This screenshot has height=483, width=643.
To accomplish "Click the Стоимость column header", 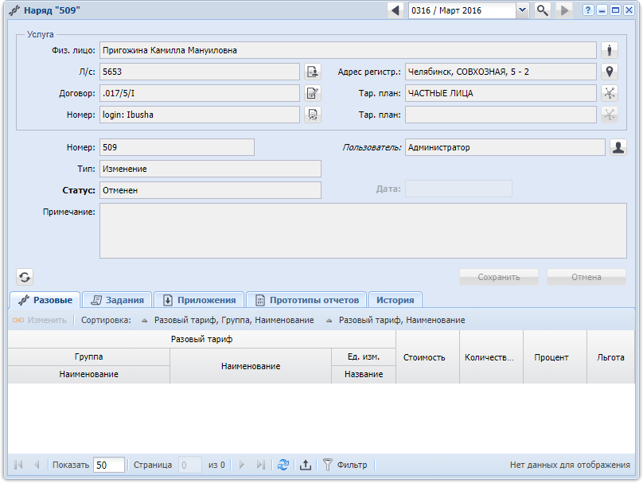I will 427,357.
